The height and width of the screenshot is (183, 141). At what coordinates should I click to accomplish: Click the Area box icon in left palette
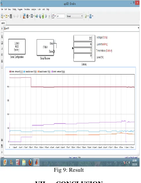(x=2, y=67)
